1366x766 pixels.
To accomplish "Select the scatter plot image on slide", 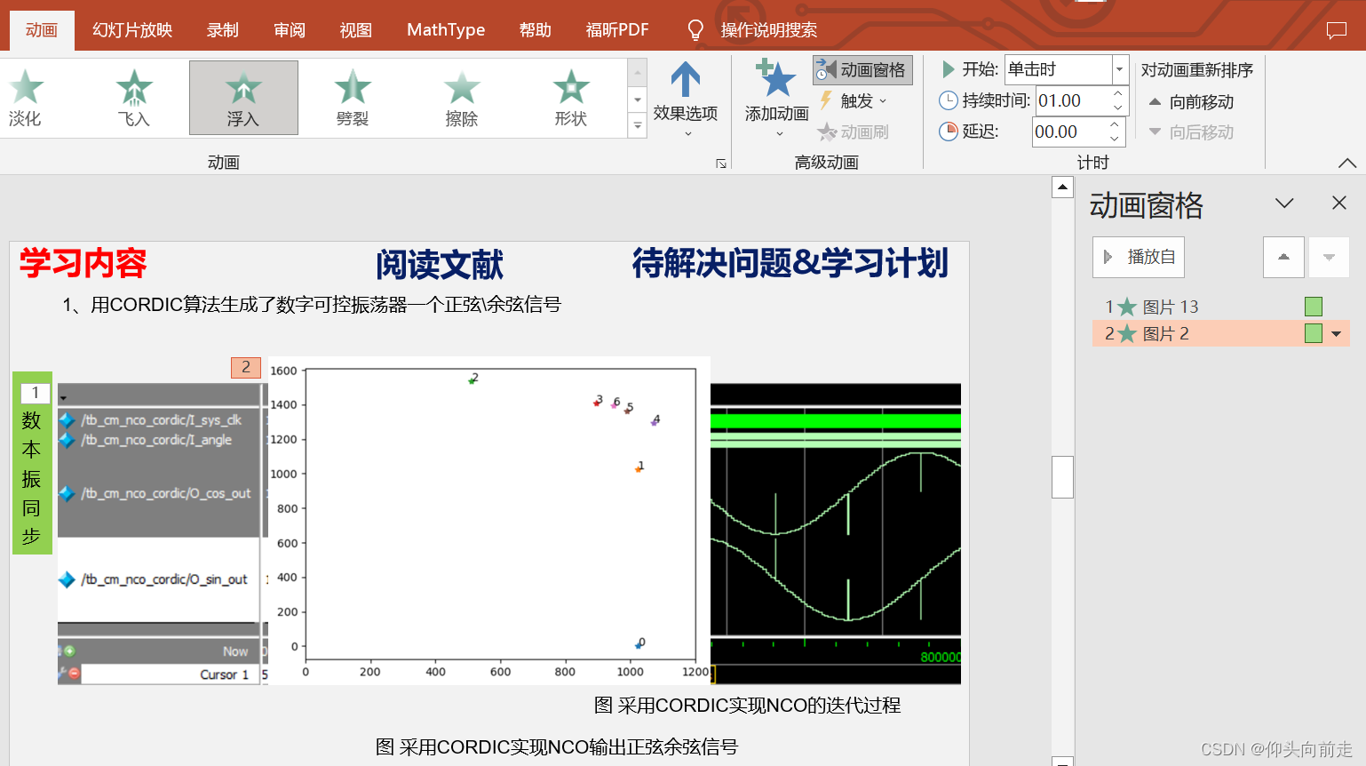I will (x=489, y=521).
